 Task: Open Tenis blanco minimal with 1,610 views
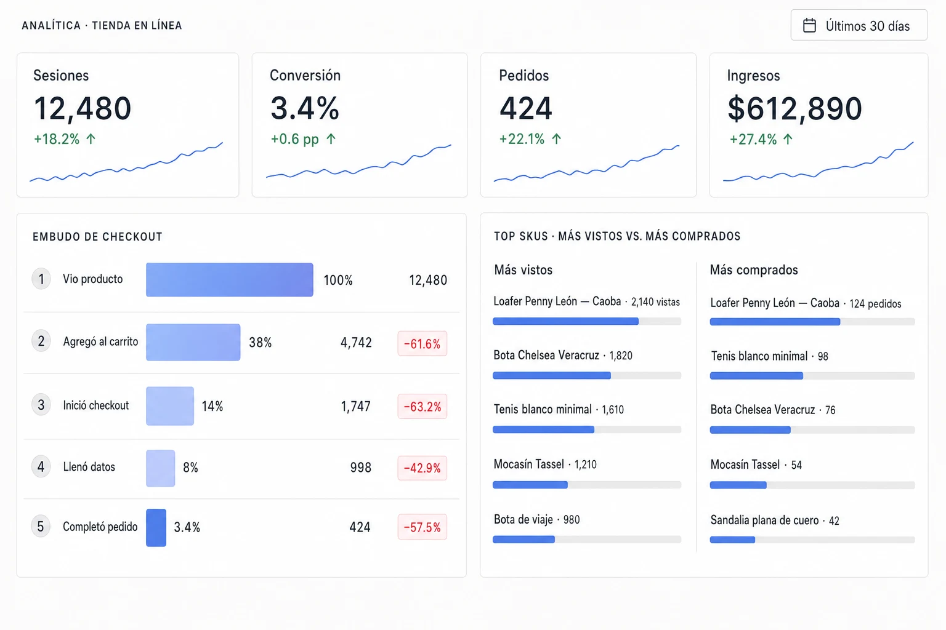[559, 410]
